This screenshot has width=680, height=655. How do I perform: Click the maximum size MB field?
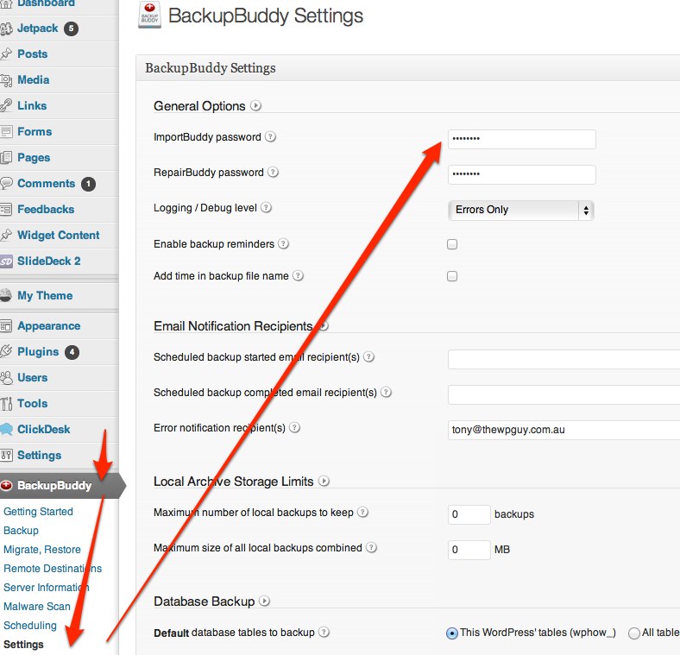tap(469, 550)
